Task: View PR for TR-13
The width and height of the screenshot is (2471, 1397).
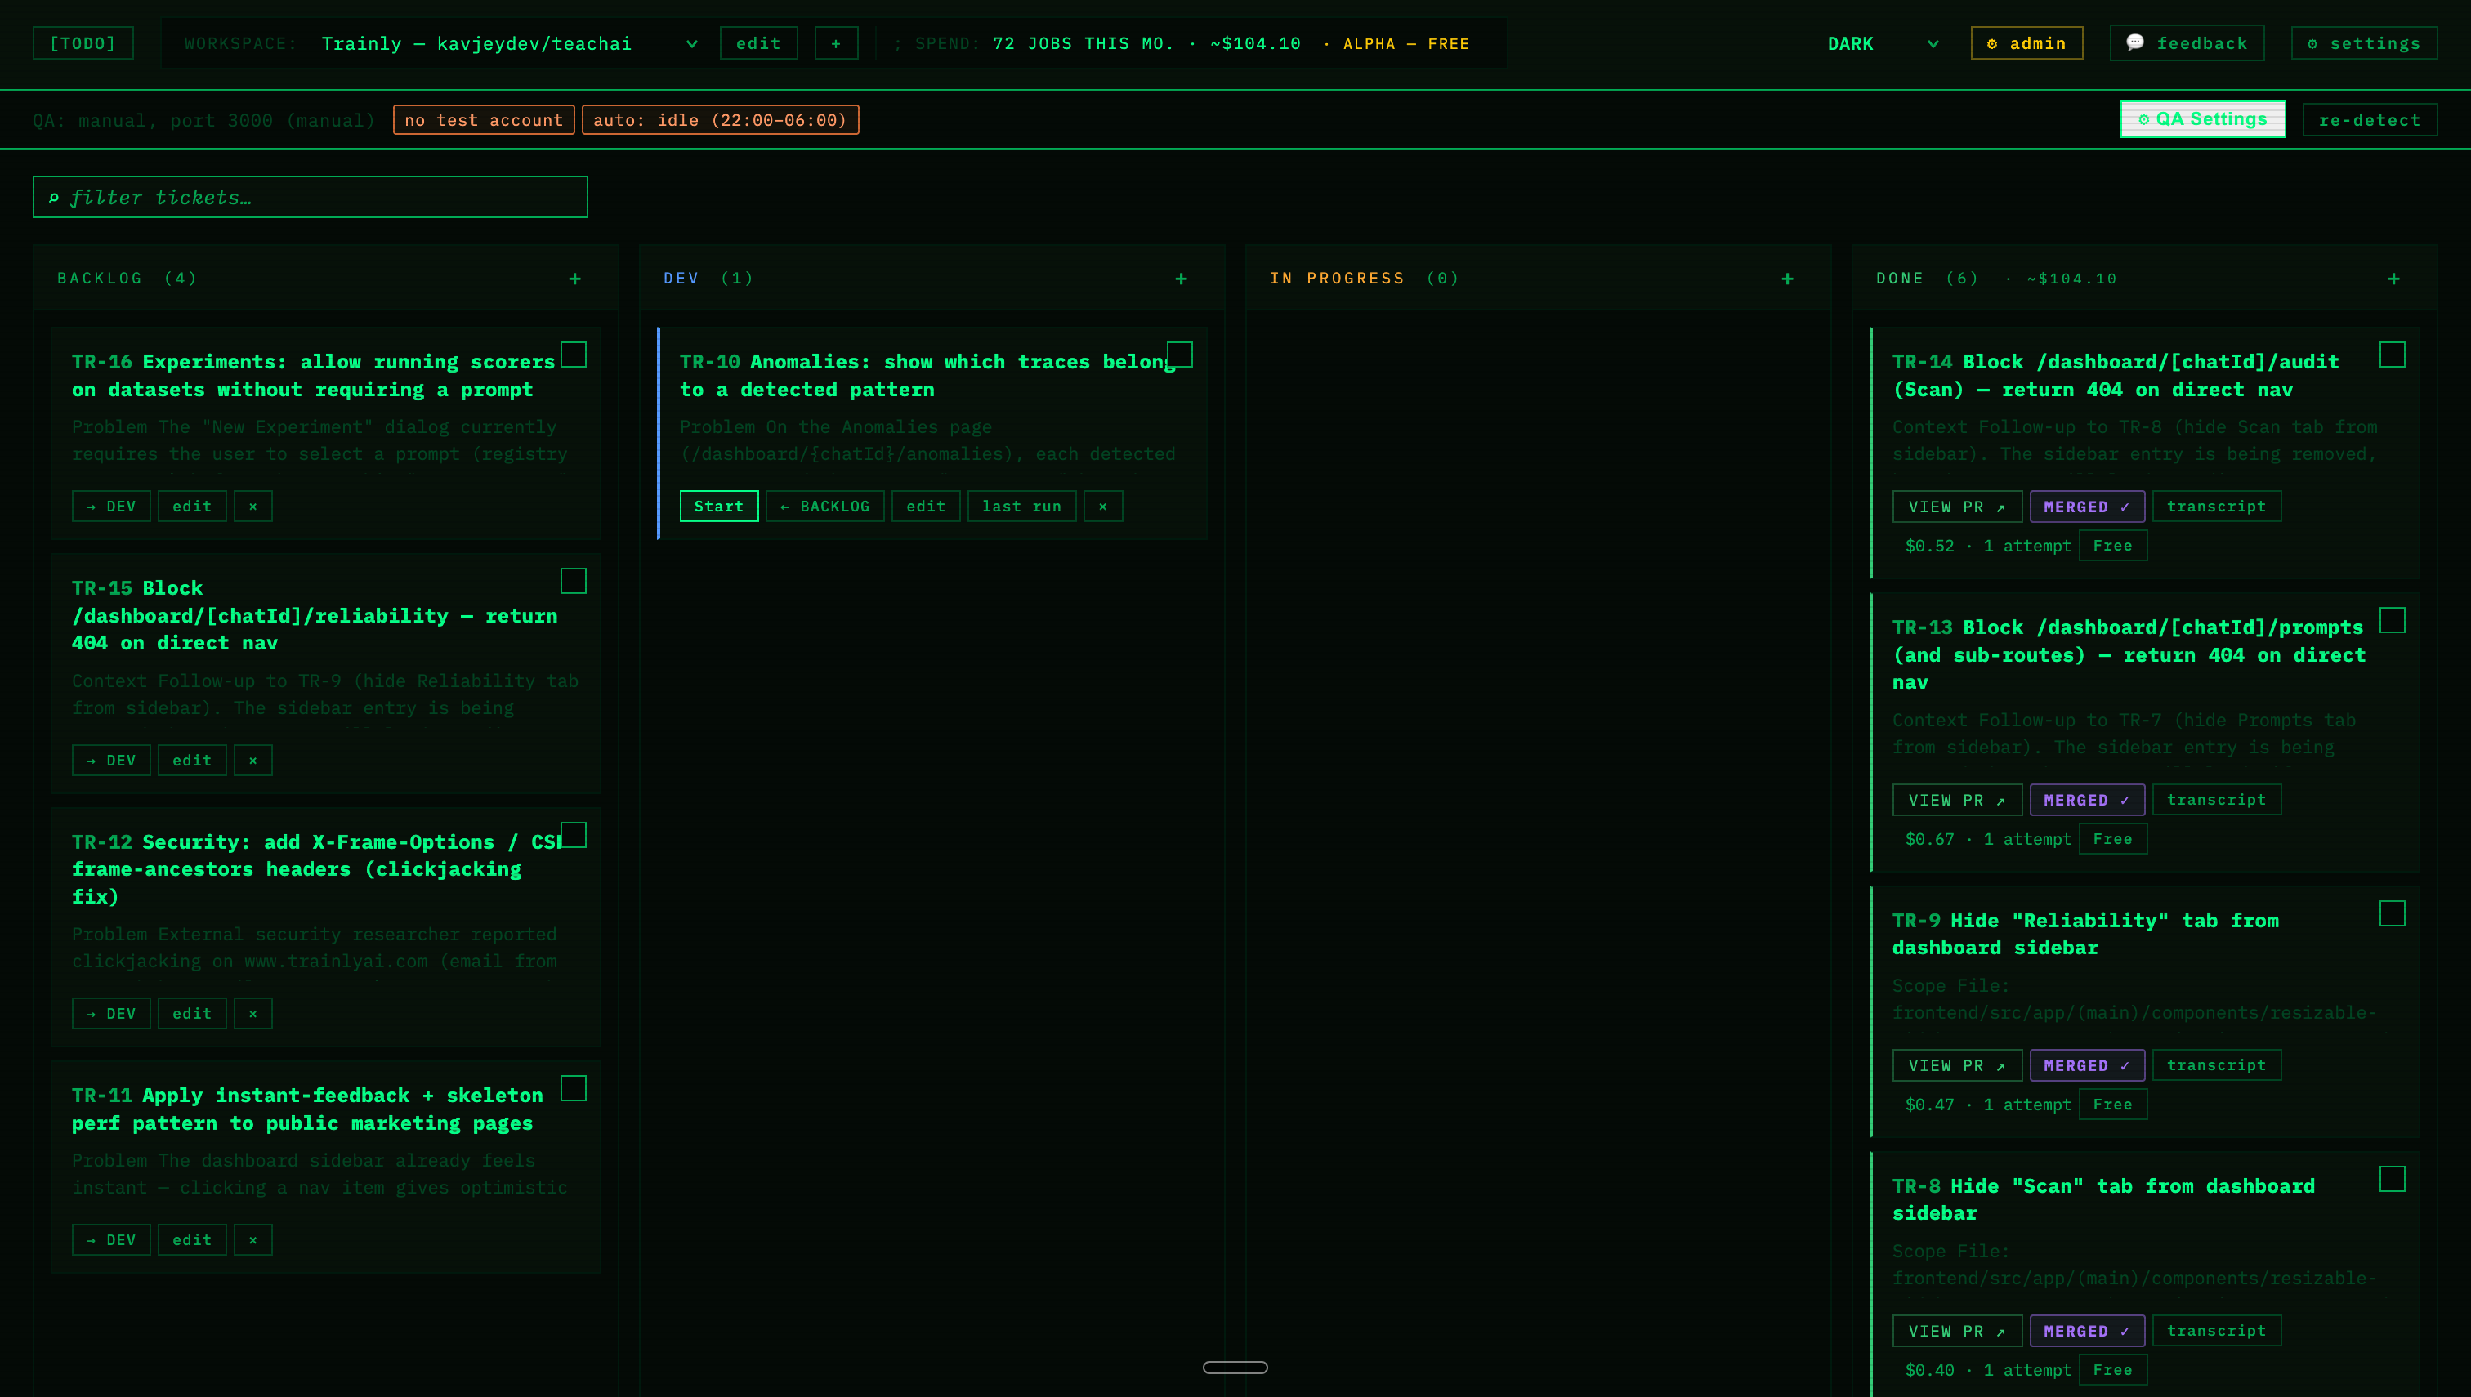Action: click(1958, 800)
